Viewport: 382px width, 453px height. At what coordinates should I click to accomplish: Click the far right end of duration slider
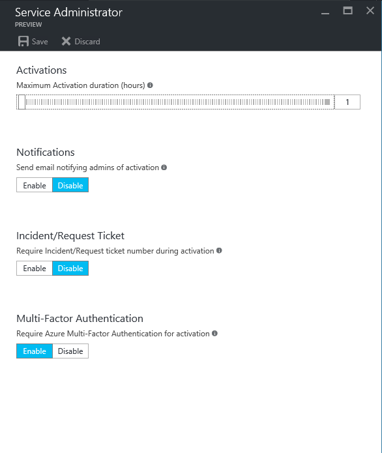327,102
